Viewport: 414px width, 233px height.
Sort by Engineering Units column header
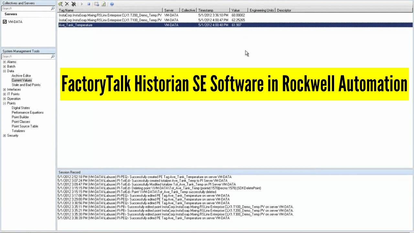click(x=261, y=10)
